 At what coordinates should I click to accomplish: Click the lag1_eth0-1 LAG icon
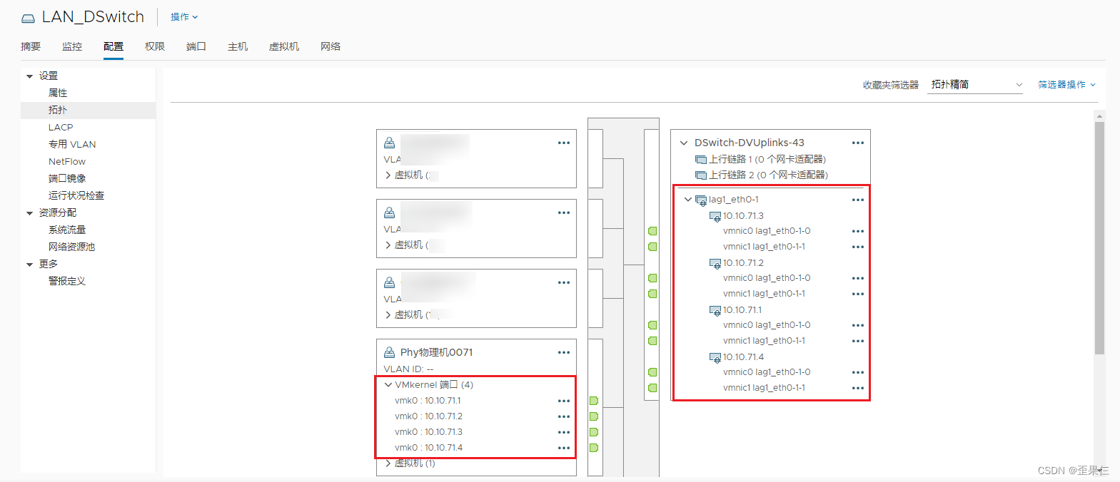[x=701, y=200]
